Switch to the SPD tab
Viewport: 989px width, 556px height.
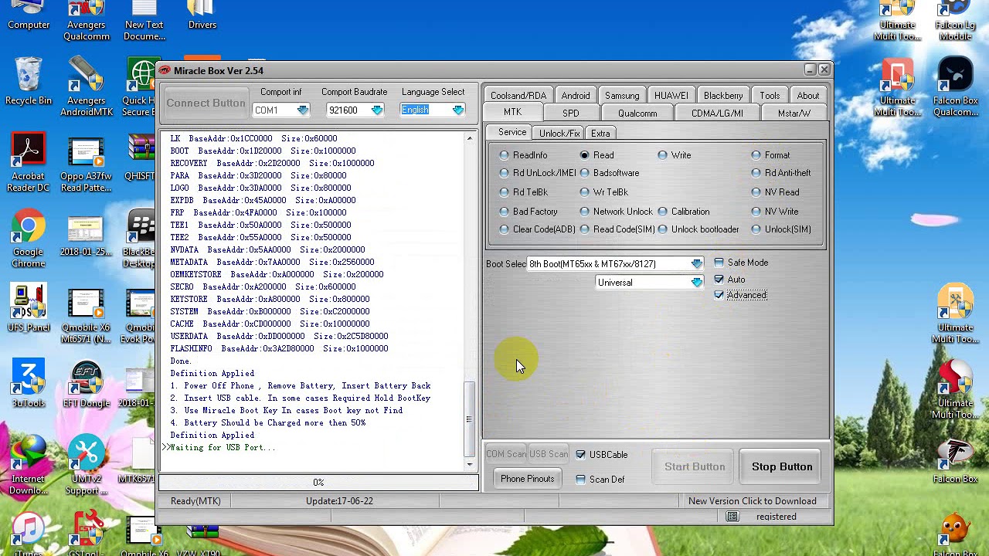[x=571, y=114]
